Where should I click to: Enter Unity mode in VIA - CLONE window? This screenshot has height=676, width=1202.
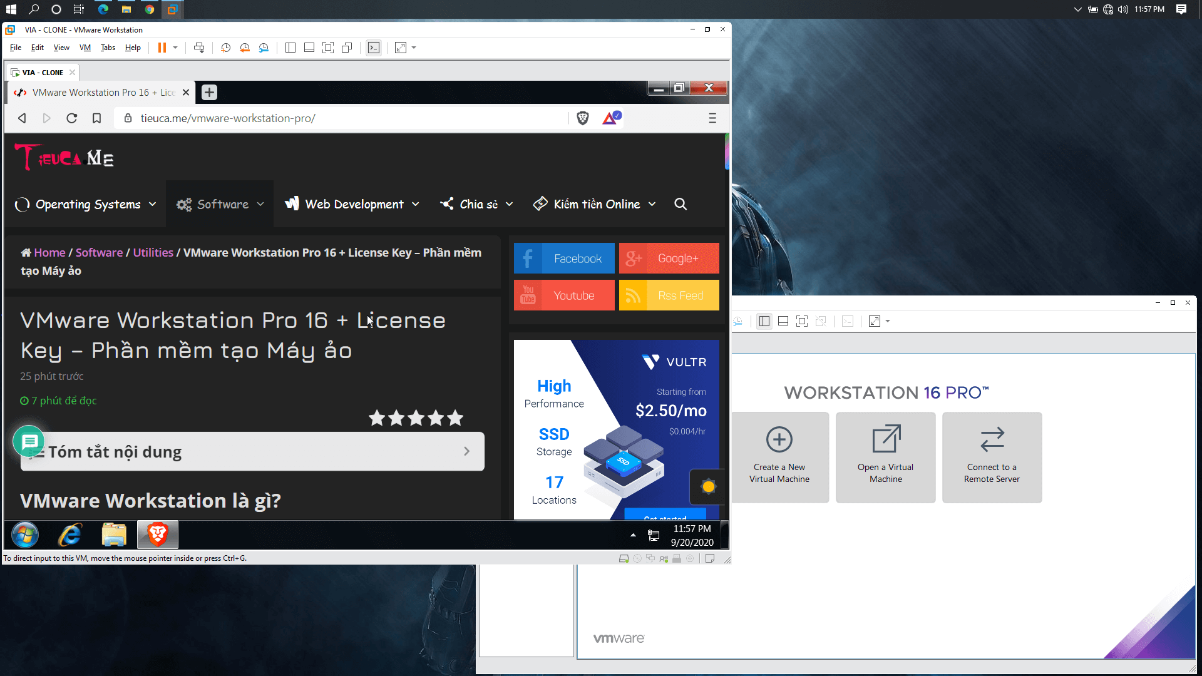click(347, 48)
